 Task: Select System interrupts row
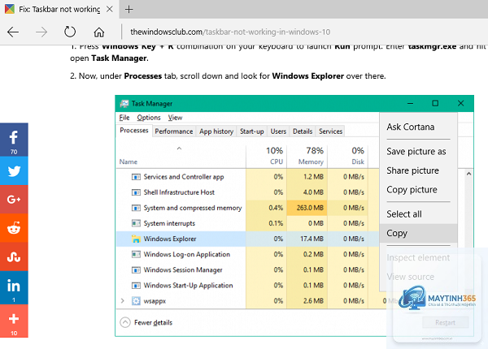point(247,223)
